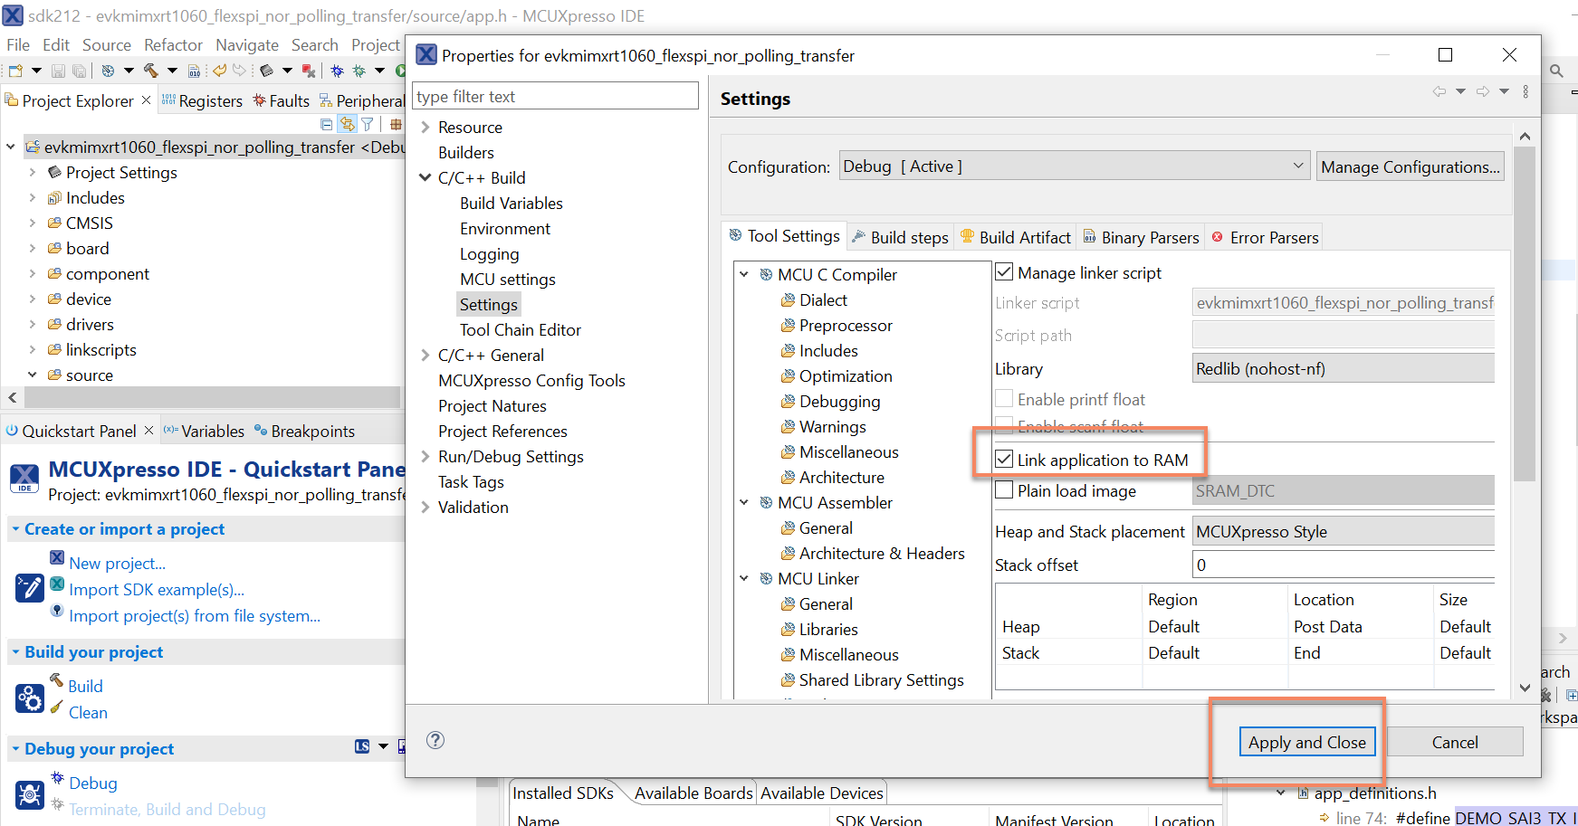The width and height of the screenshot is (1578, 826).
Task: Click the type filter text field
Action: [x=555, y=96]
